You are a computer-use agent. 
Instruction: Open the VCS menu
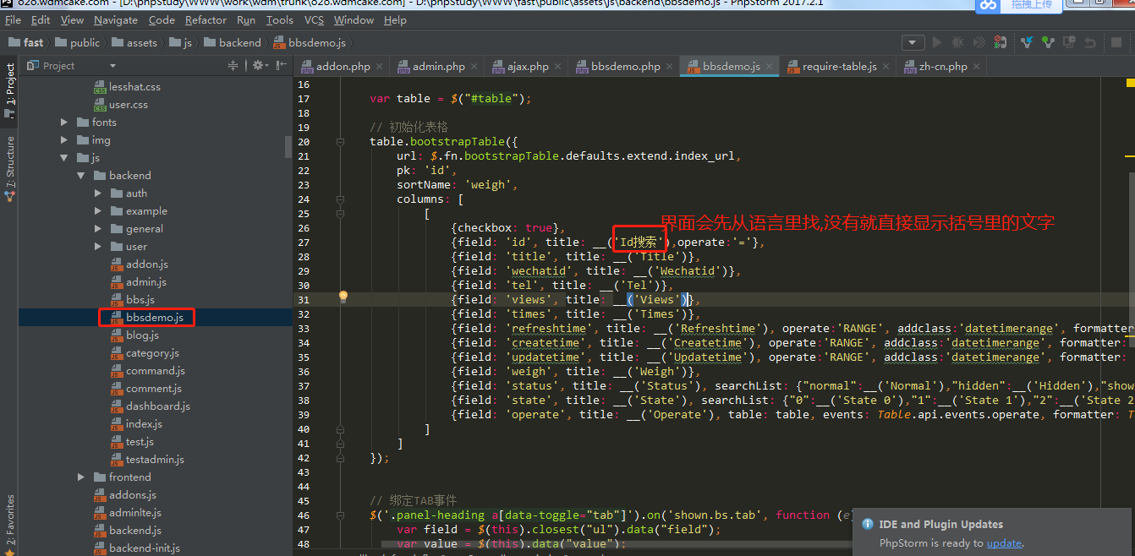click(x=314, y=19)
